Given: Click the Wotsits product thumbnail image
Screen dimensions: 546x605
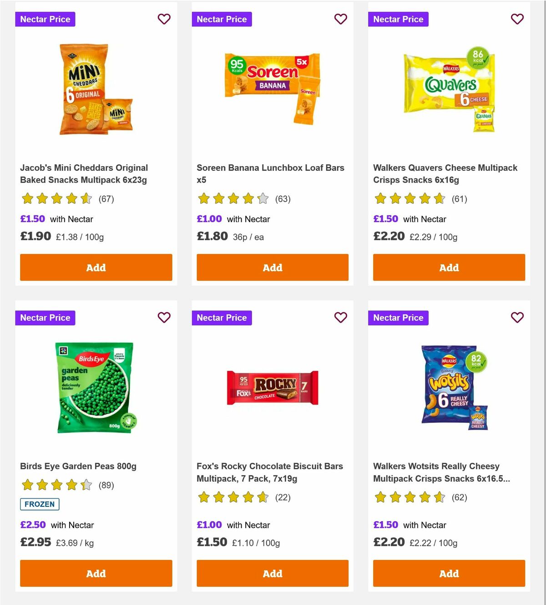Looking at the screenshot, I should pos(448,387).
